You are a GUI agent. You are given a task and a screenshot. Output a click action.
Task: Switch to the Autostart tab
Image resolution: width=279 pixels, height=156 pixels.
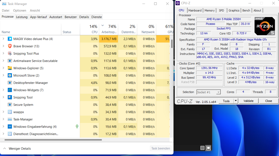point(56,17)
